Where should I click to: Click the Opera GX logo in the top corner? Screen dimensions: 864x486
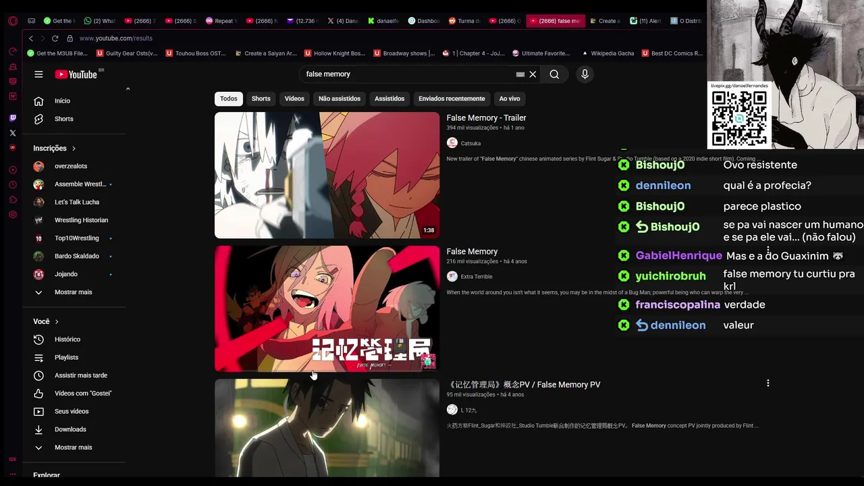12,21
